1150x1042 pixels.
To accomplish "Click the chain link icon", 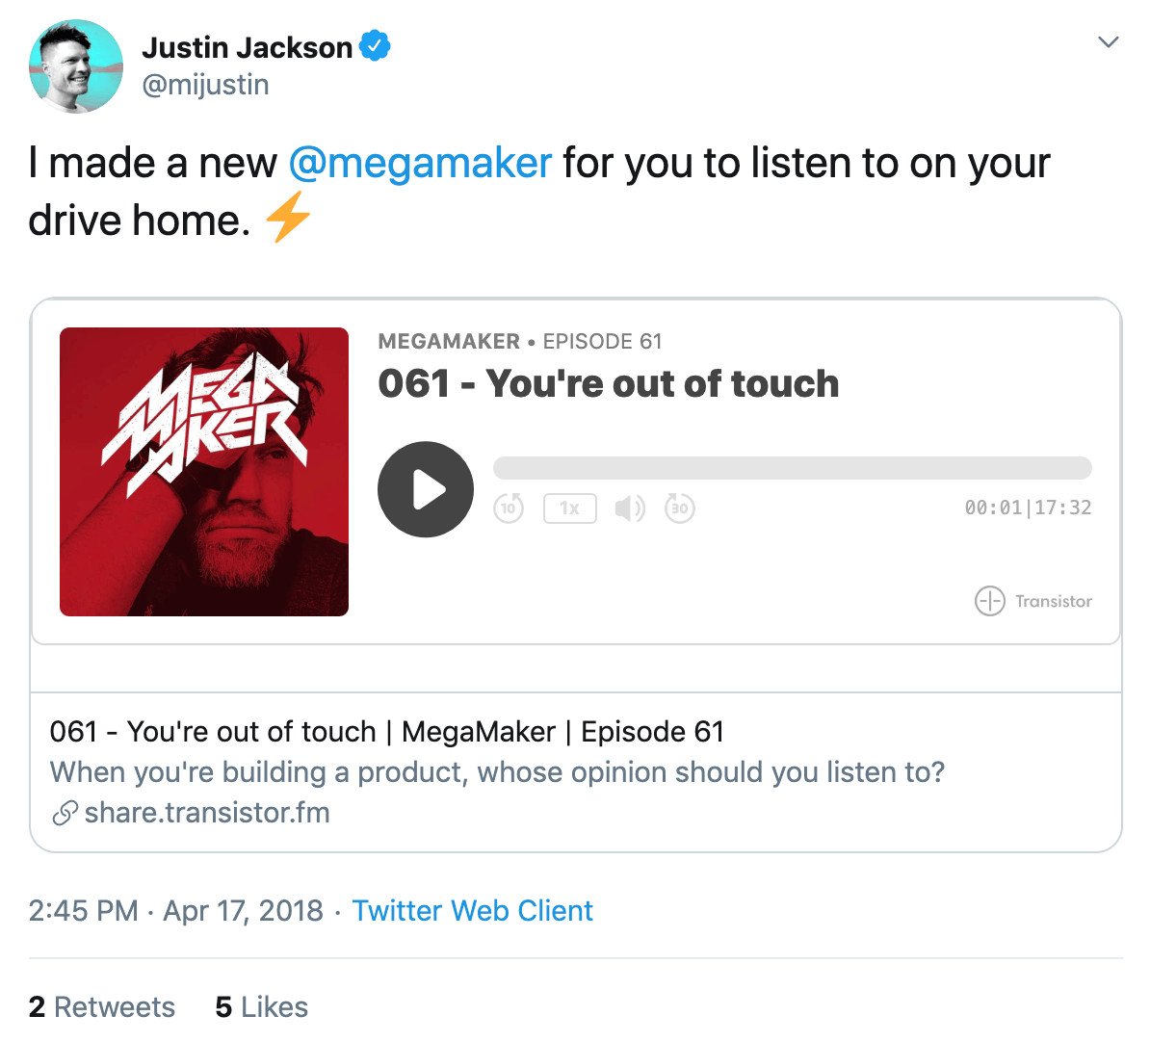I will [x=65, y=813].
